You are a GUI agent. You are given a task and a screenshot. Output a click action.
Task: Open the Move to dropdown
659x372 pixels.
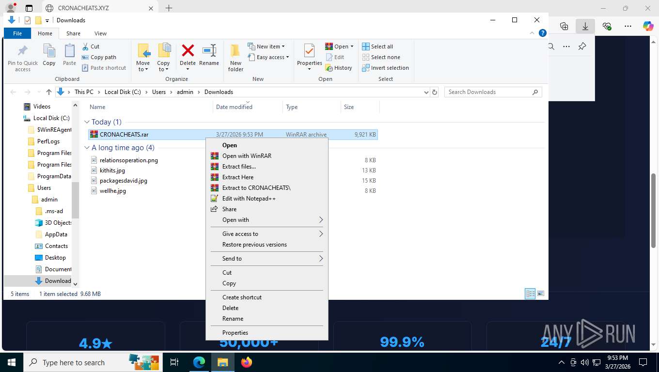(x=143, y=58)
